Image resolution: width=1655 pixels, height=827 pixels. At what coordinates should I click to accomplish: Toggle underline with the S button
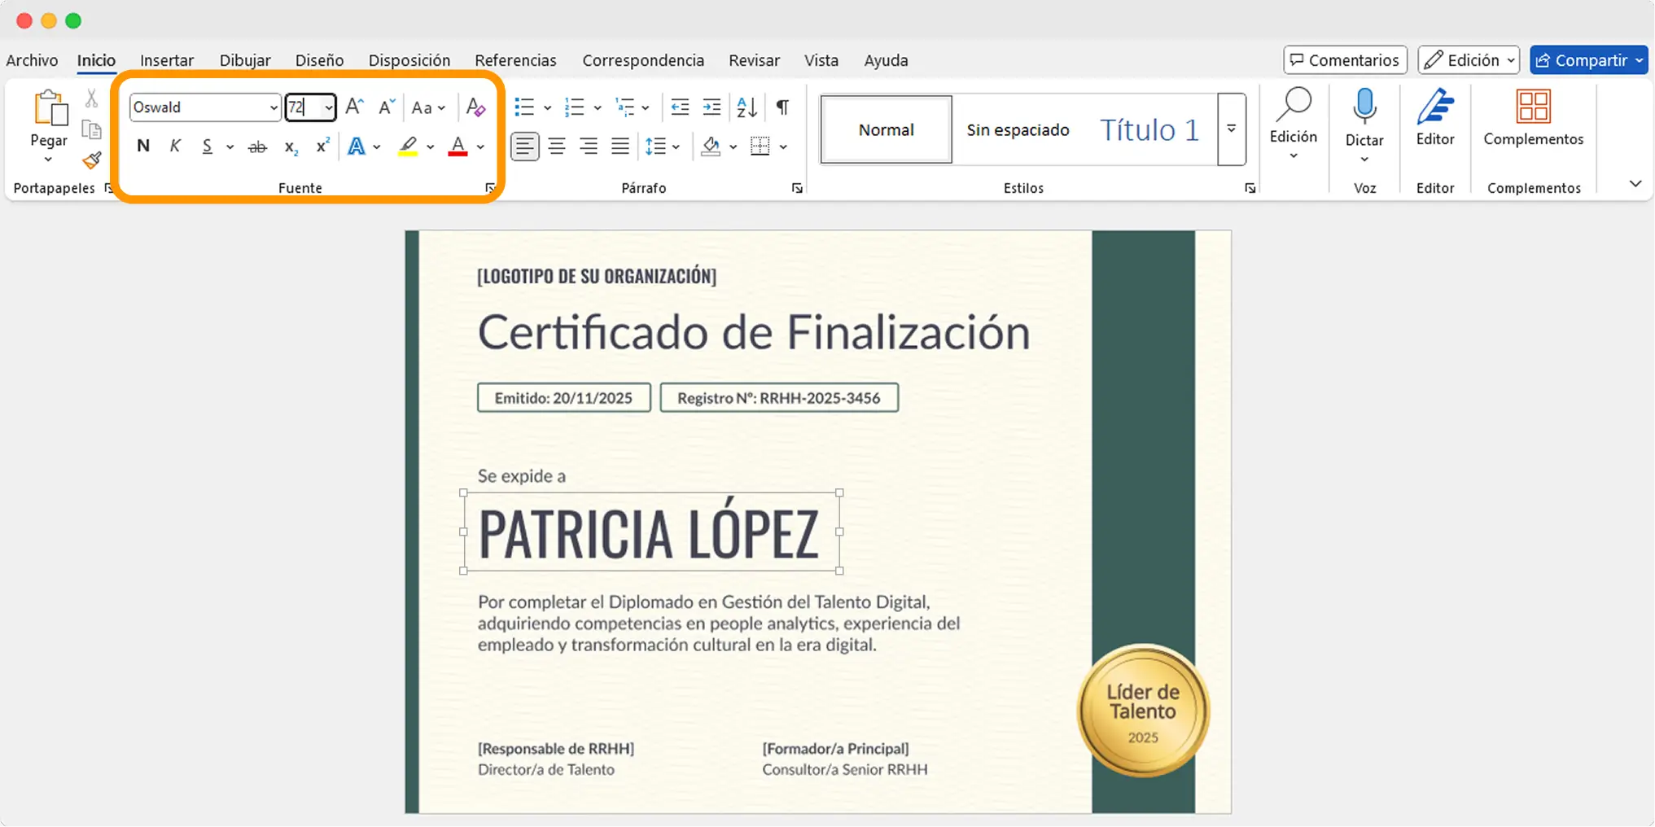coord(208,147)
